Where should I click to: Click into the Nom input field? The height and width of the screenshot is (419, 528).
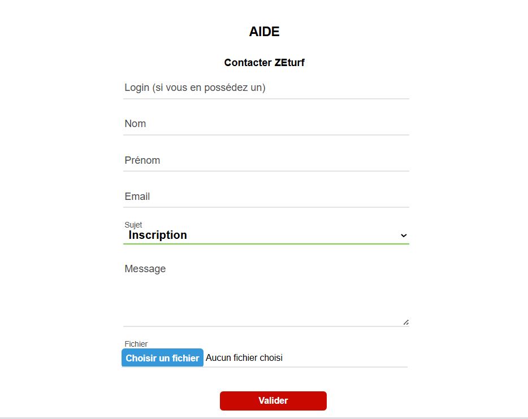tap(266, 124)
